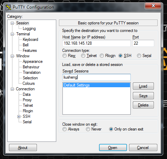Close the PuTTY Configuration window
167x159 pixels.
point(153,6)
